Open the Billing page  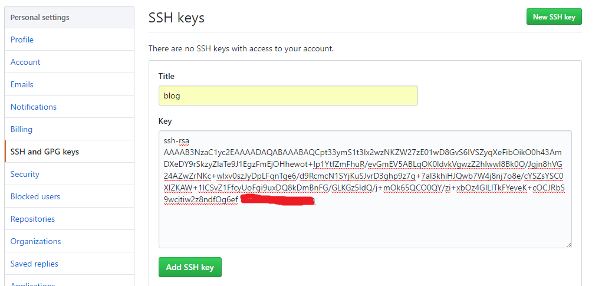point(21,129)
